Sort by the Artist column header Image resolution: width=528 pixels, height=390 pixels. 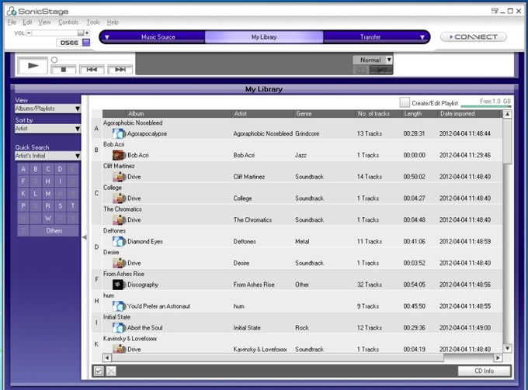click(x=263, y=114)
